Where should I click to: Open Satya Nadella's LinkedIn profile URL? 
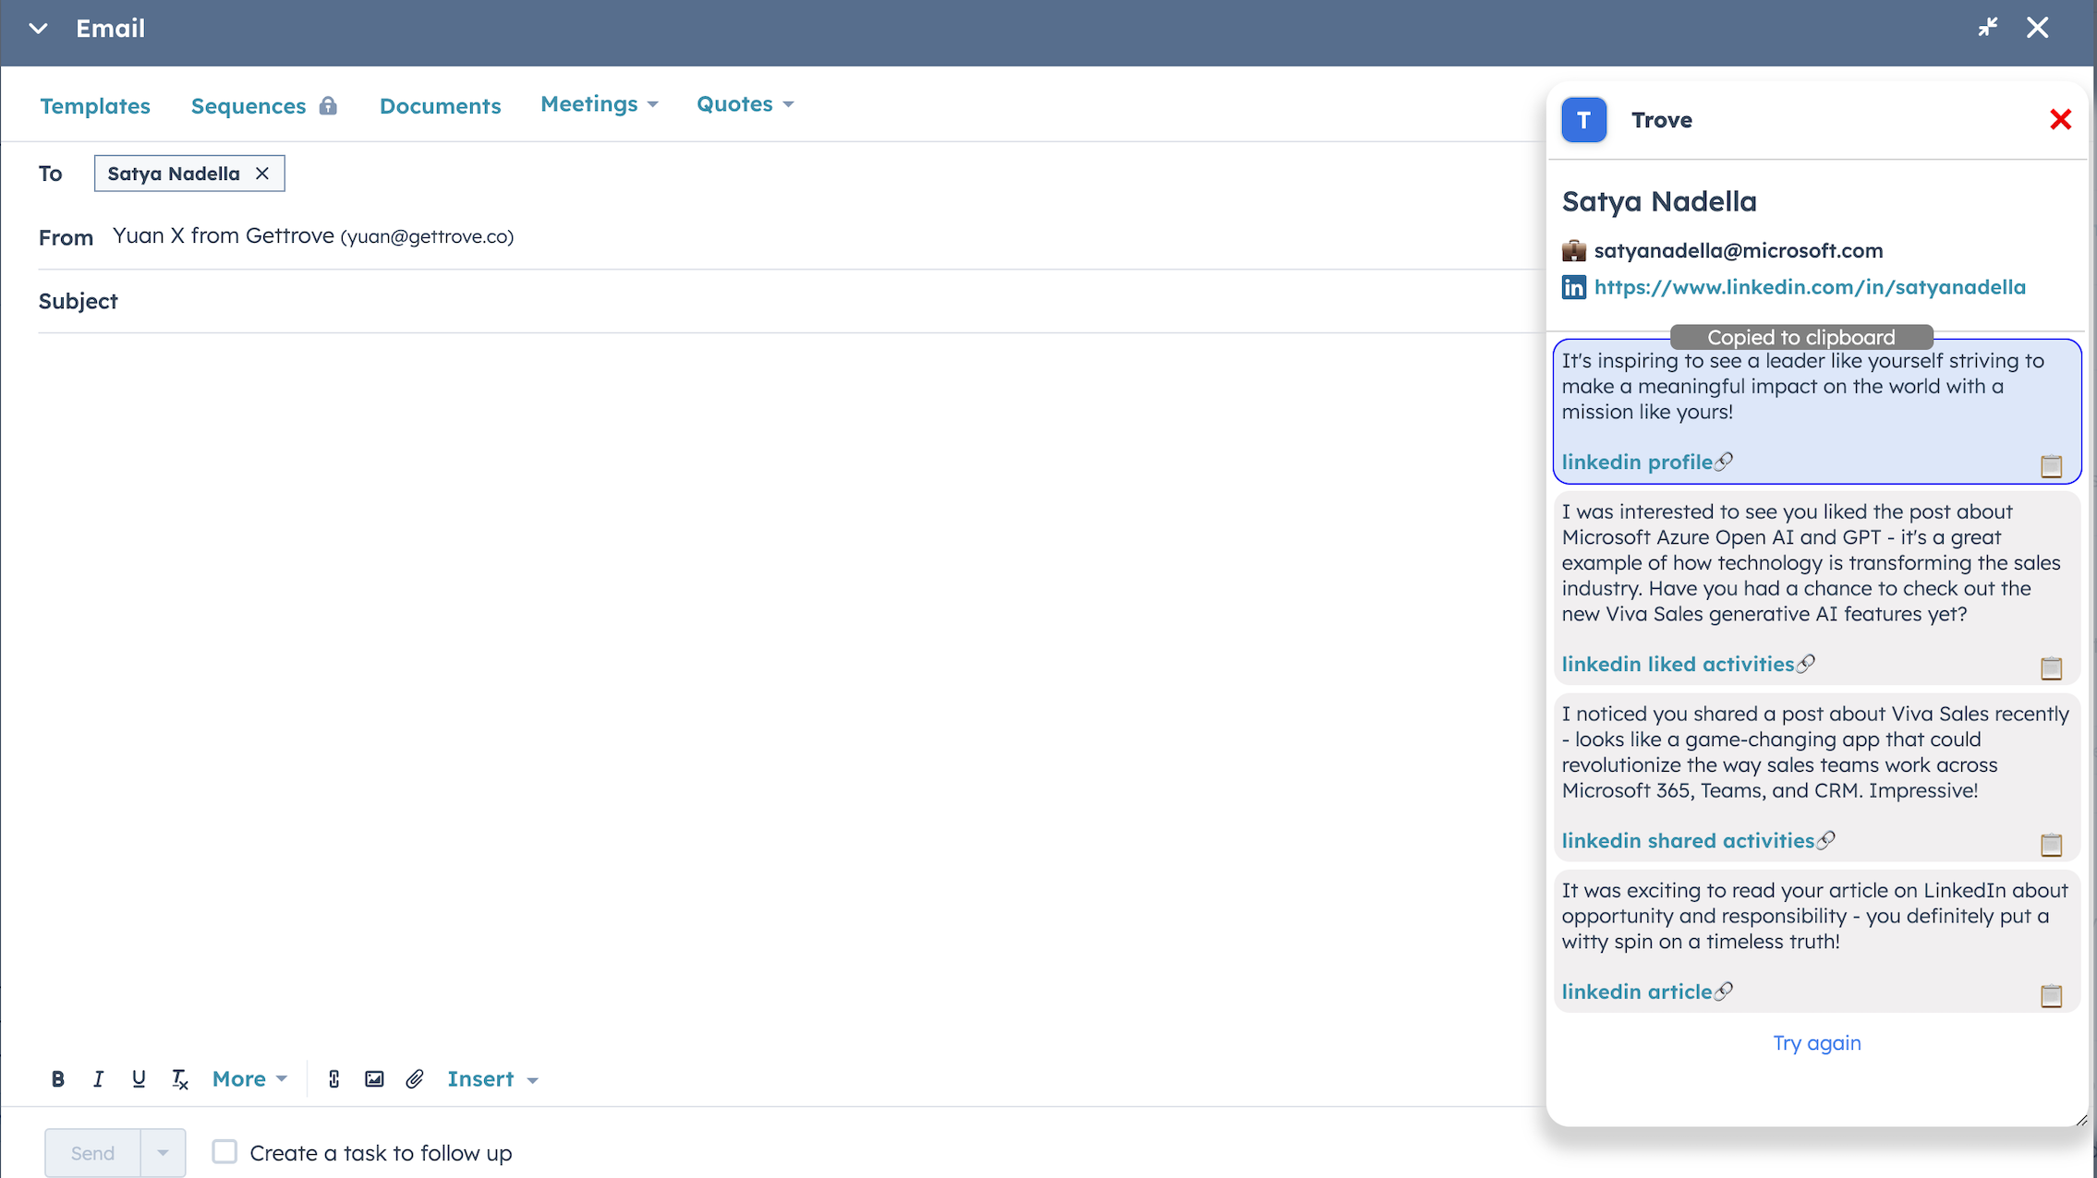click(1809, 287)
